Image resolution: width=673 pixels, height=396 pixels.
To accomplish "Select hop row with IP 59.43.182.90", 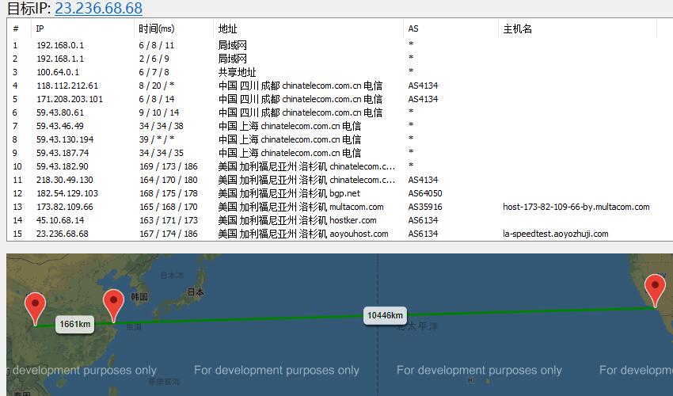I will coord(339,166).
